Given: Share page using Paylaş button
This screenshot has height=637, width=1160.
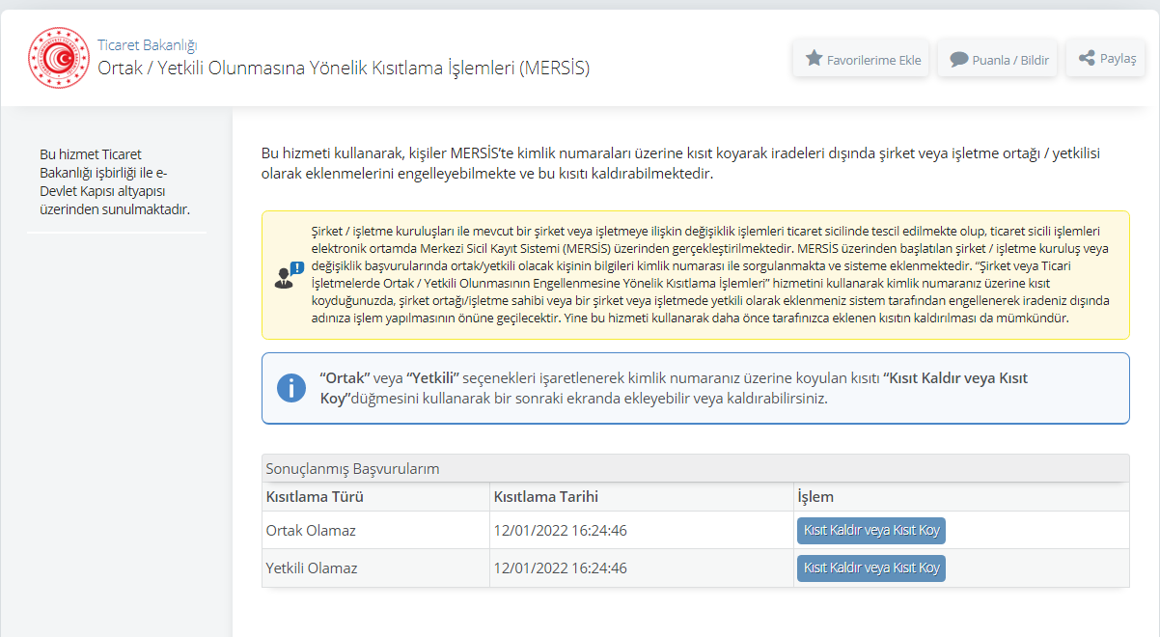Looking at the screenshot, I should pos(1105,58).
